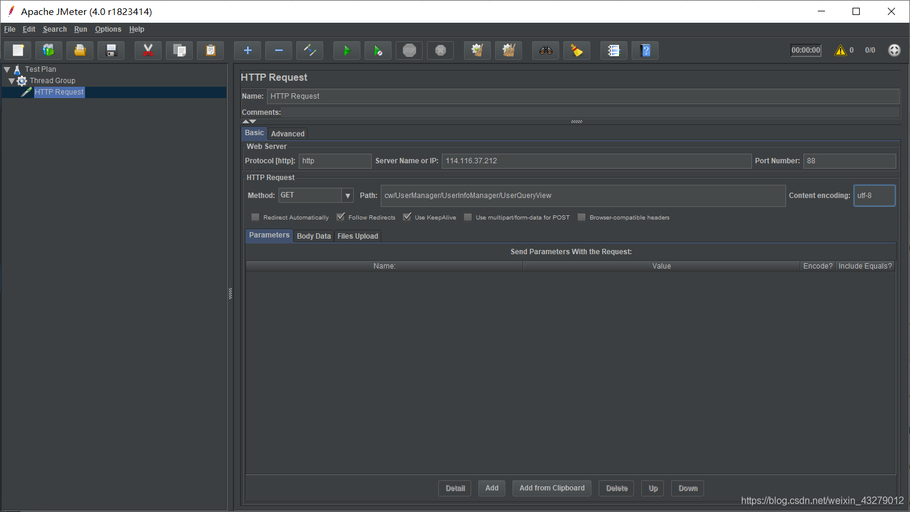
Task: Uncheck the Follow Redirects checkbox
Action: point(341,217)
